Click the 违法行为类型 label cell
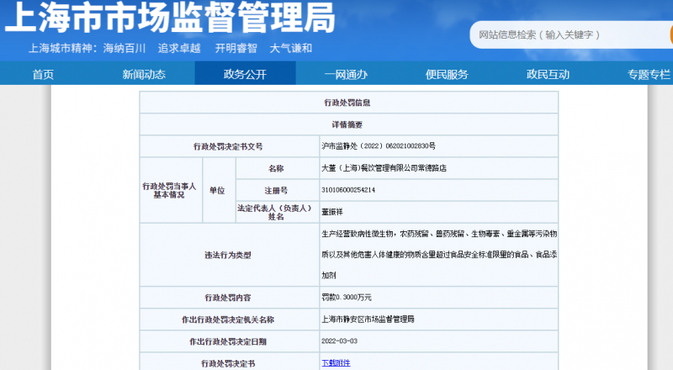The height and width of the screenshot is (370, 673). 229,255
